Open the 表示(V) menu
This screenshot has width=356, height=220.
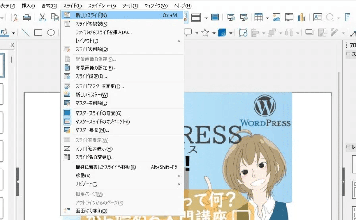[7, 6]
